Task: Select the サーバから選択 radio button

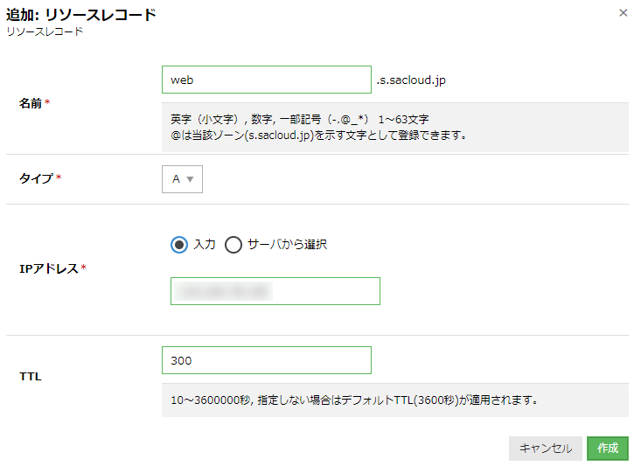Action: (x=233, y=245)
